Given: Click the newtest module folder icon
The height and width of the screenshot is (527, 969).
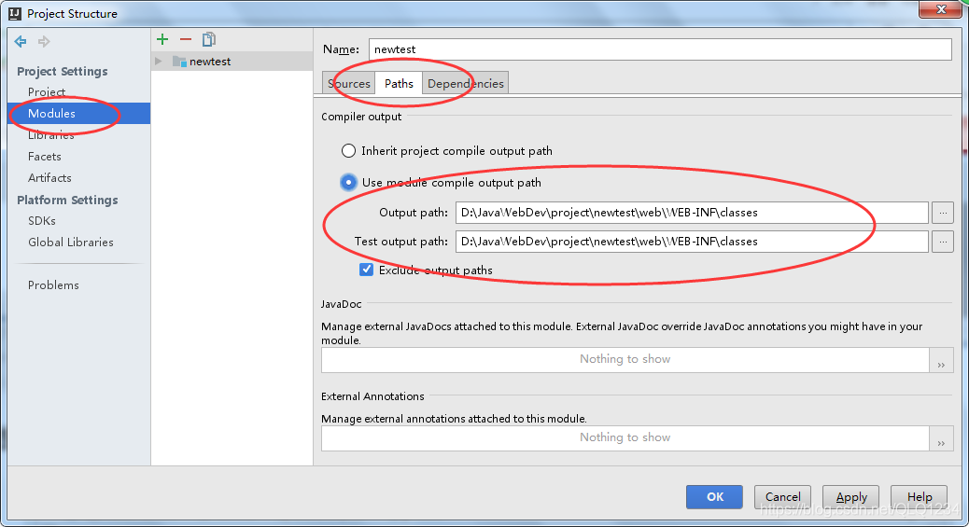Looking at the screenshot, I should pyautogui.click(x=180, y=62).
